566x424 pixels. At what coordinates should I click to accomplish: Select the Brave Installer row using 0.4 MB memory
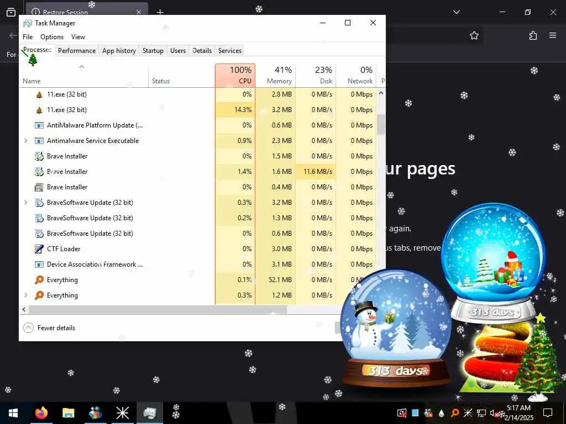[198, 187]
